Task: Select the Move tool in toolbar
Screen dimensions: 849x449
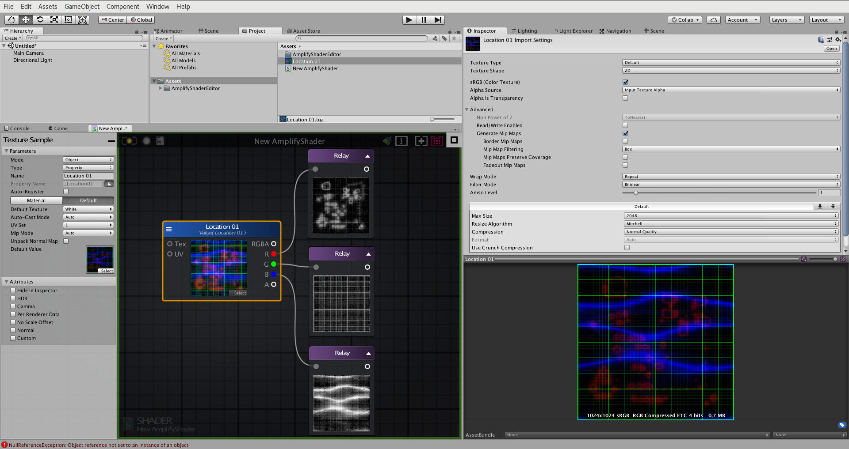Action: tap(26, 20)
